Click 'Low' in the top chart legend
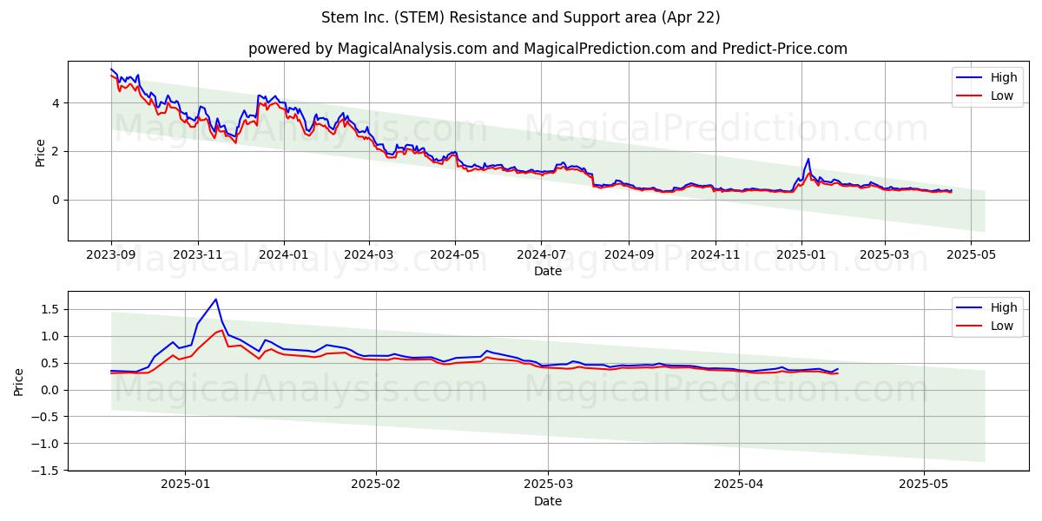This screenshot has height=521, width=1042. point(1002,96)
